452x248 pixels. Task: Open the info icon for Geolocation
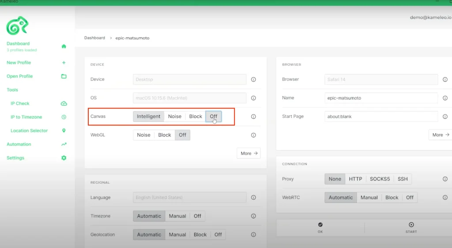click(253, 234)
